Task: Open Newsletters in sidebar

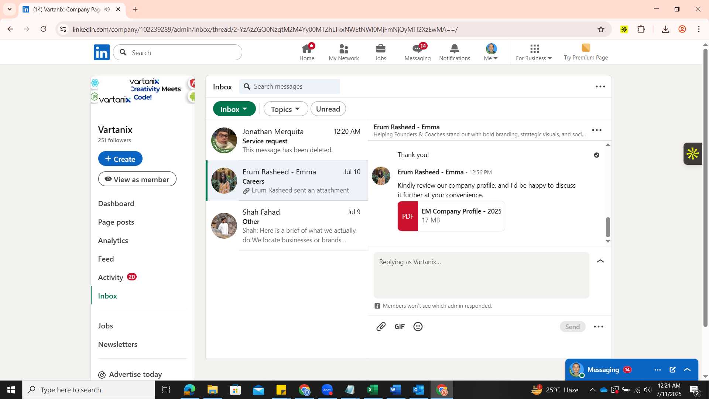Action: click(118, 344)
